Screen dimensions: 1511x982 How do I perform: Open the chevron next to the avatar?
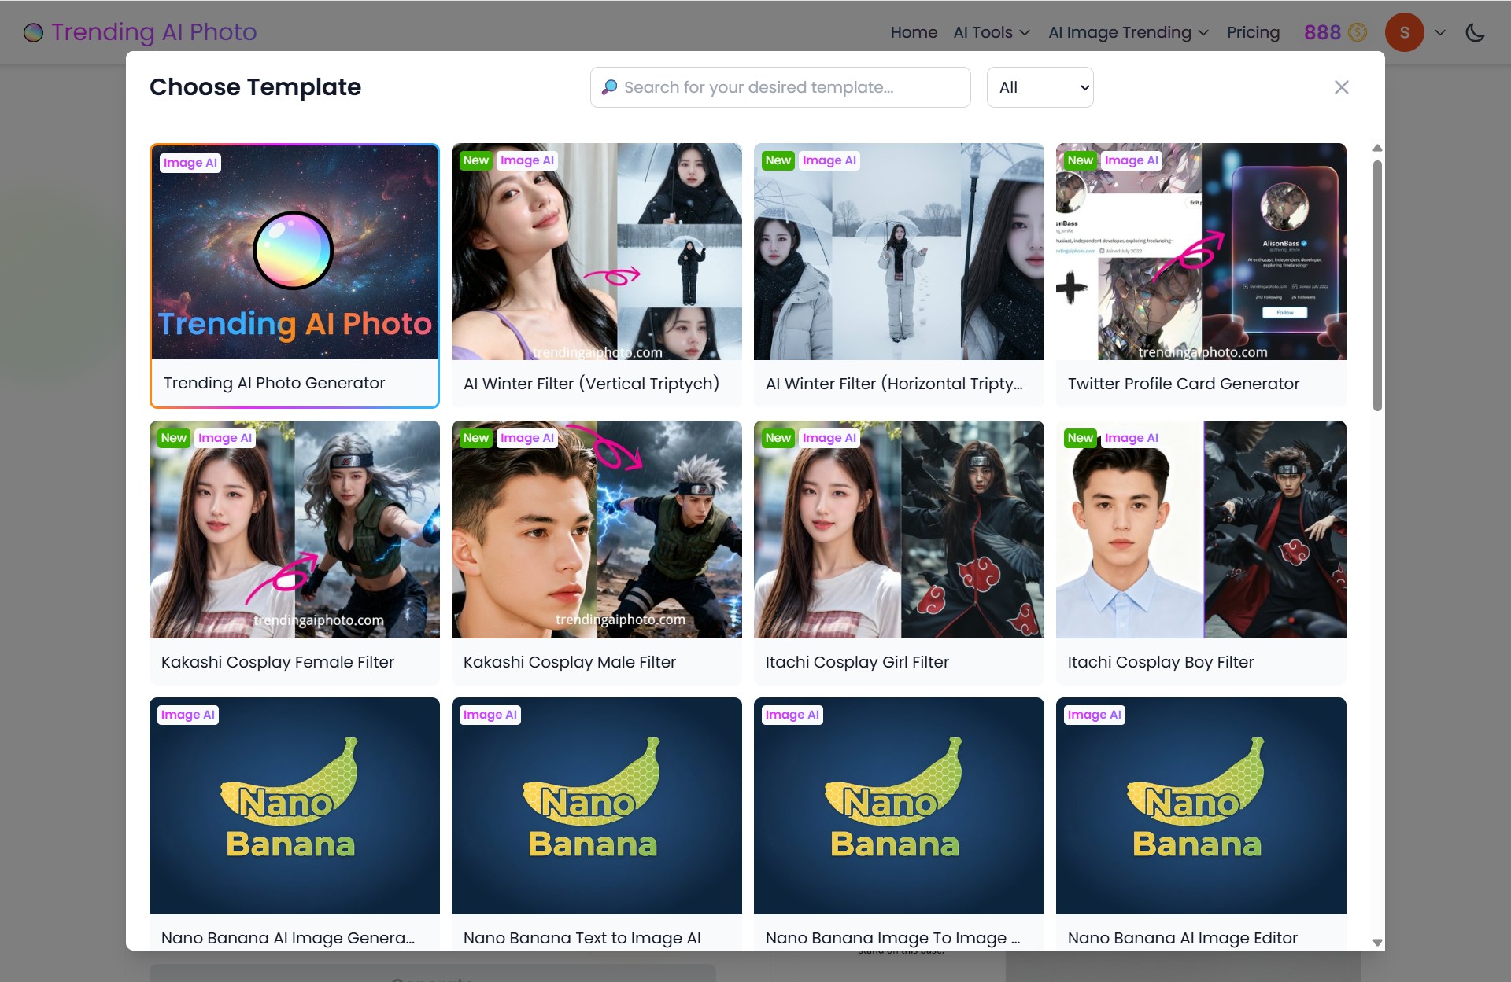coord(1440,34)
